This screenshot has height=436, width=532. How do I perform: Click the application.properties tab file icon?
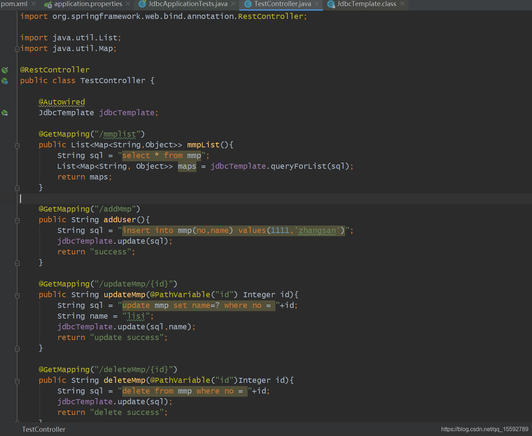pos(48,4)
